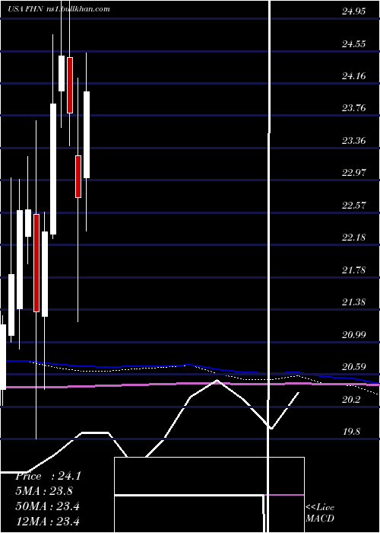Click the '50MA : 23.4' readout
This screenshot has height=533, width=380.
tap(47, 506)
